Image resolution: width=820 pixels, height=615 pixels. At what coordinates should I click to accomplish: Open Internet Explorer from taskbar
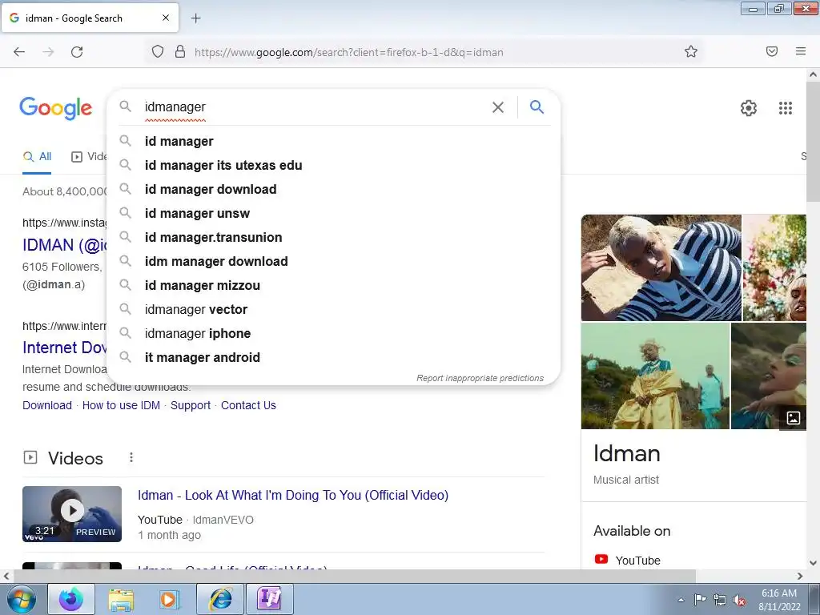coord(221,599)
